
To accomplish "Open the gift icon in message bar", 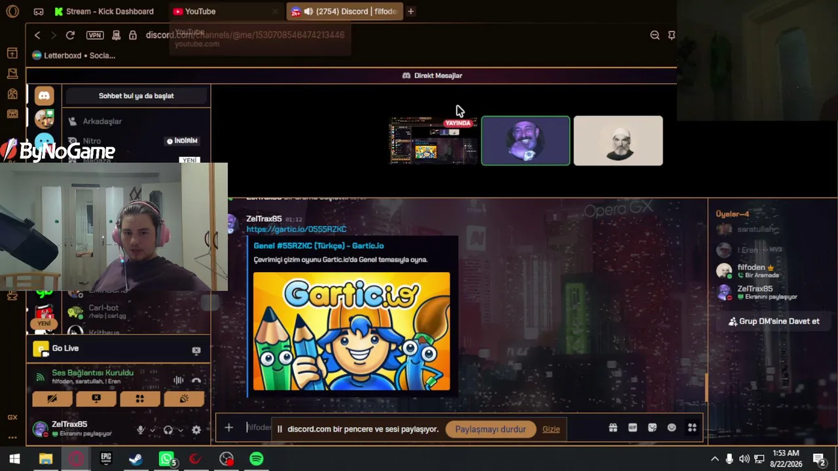I will (613, 428).
